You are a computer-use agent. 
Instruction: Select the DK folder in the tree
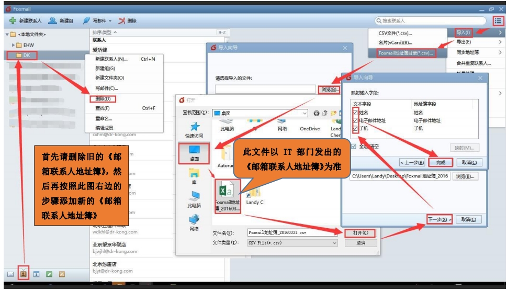[x=23, y=55]
